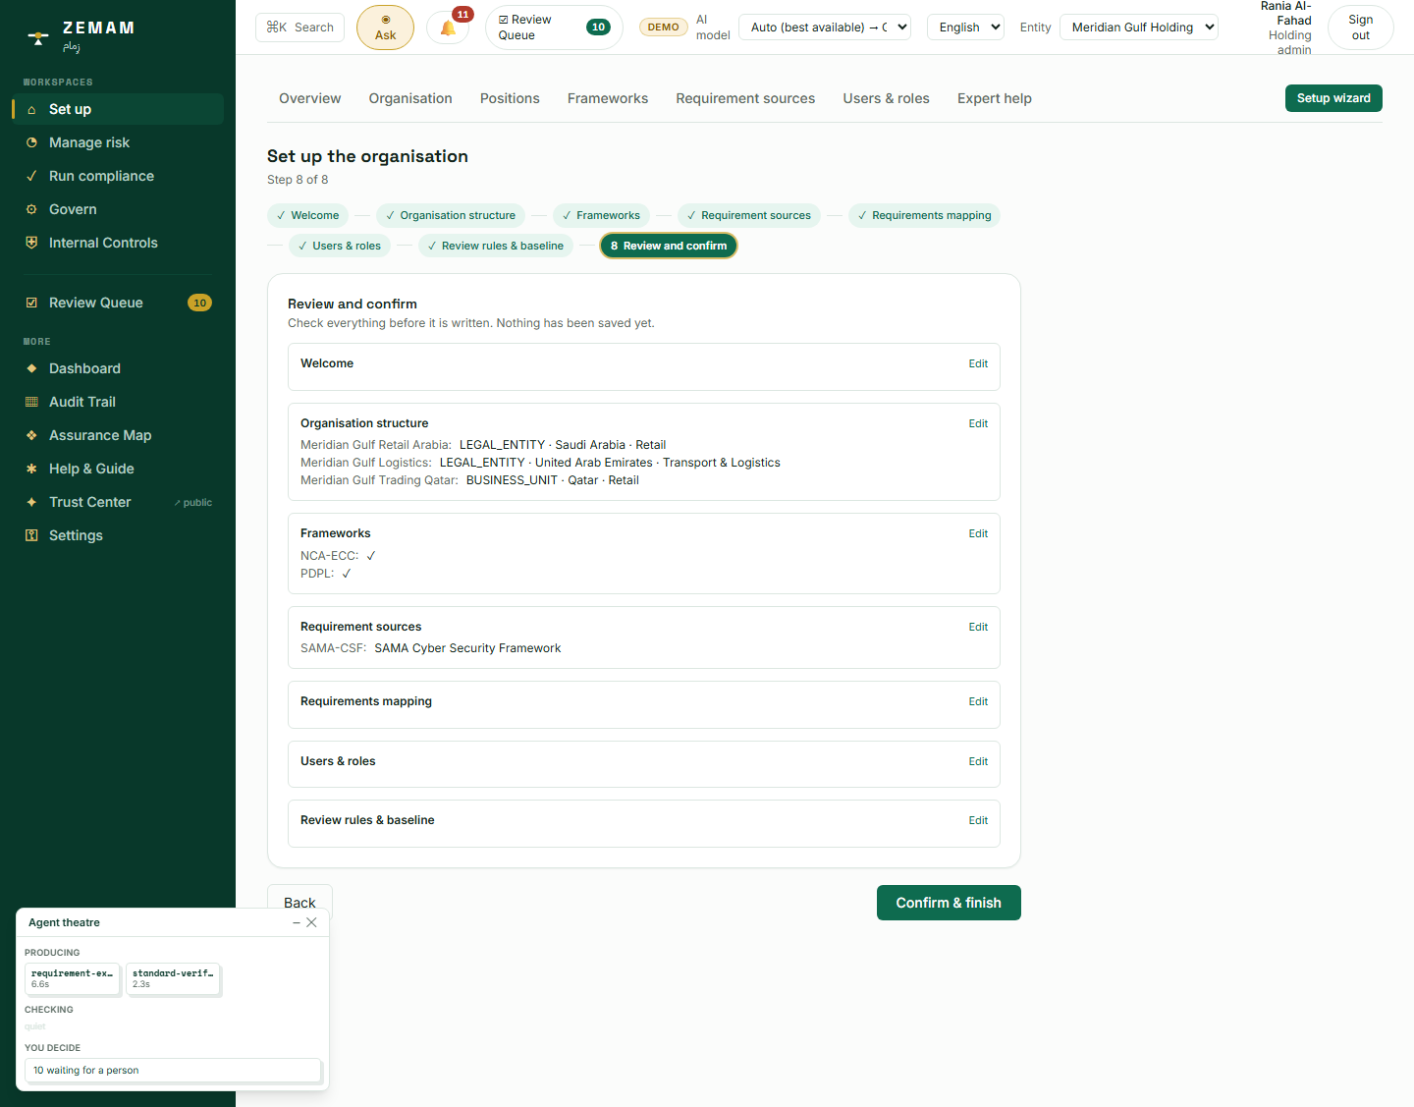Click the Setup wizard button

1333,98
